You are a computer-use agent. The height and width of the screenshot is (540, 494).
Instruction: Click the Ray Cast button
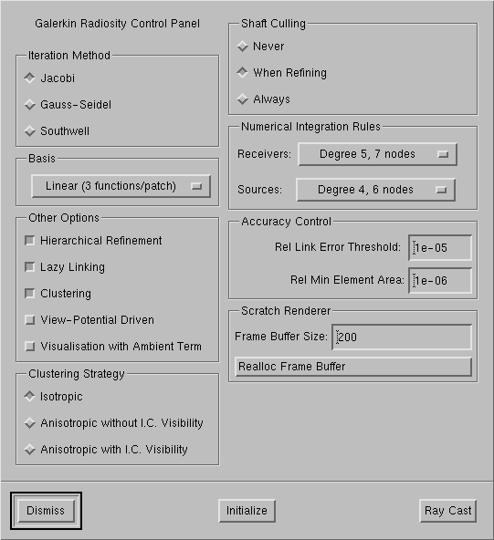(447, 511)
